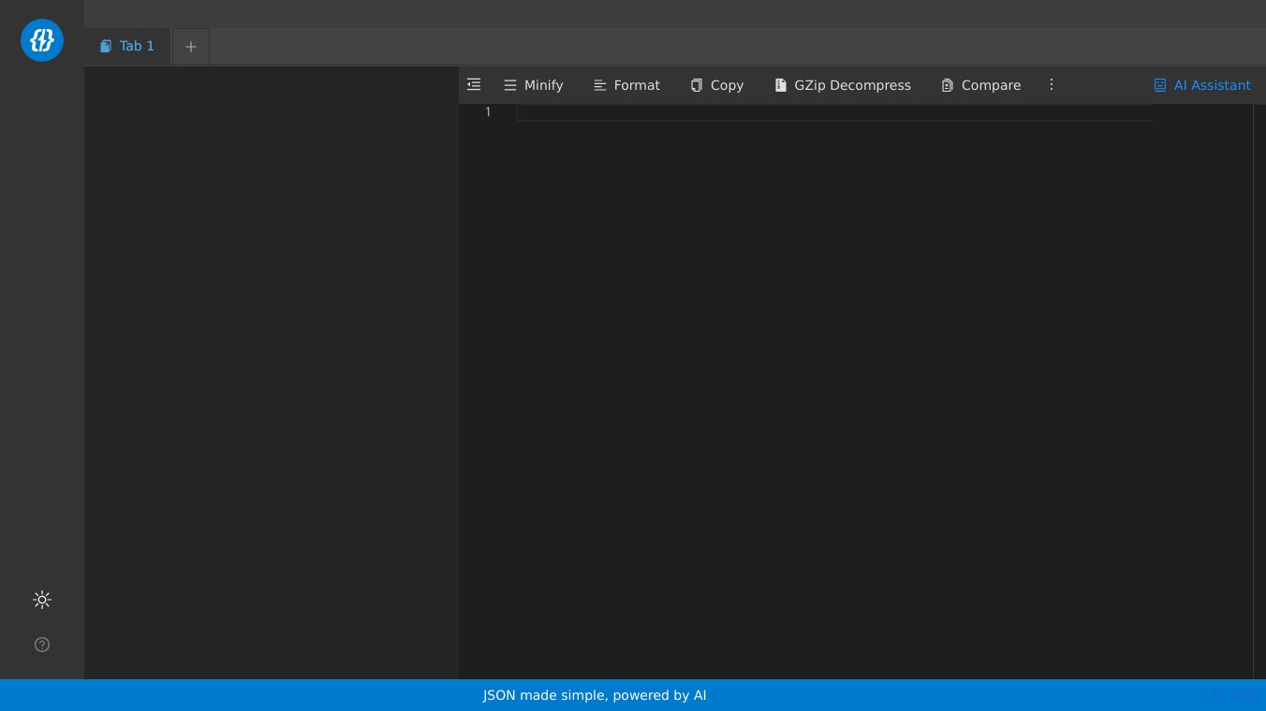The image size is (1266, 711).
Task: Click the blue banner reading JSON made simple
Action: coord(595,695)
